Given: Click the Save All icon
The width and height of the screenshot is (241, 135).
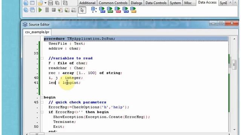Looking at the screenshot, I should pyautogui.click(x=57, y=3).
